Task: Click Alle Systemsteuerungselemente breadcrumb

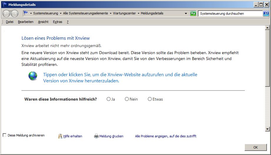Action: (85, 13)
